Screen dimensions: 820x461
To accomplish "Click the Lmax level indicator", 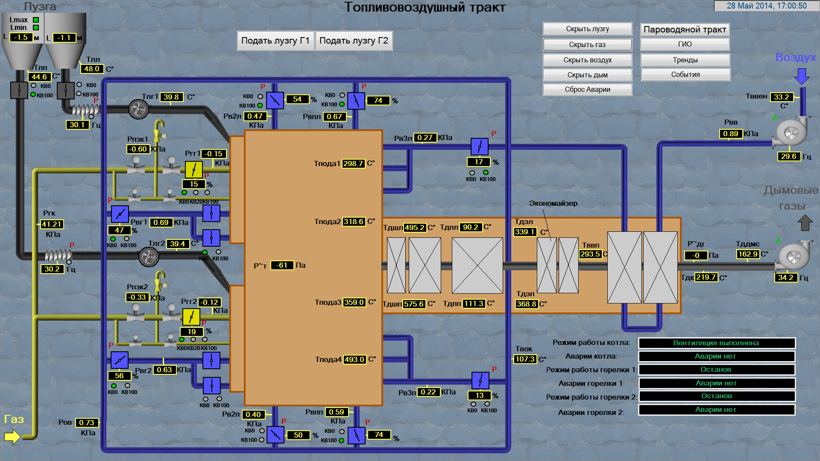I will click(36, 20).
